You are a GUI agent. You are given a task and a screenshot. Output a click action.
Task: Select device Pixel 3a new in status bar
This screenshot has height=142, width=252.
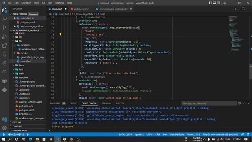(220, 135)
